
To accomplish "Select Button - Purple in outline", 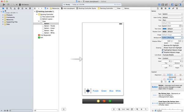I will coord(49,26).
